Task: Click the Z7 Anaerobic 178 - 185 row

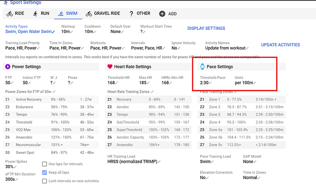Action: (x=148, y=145)
